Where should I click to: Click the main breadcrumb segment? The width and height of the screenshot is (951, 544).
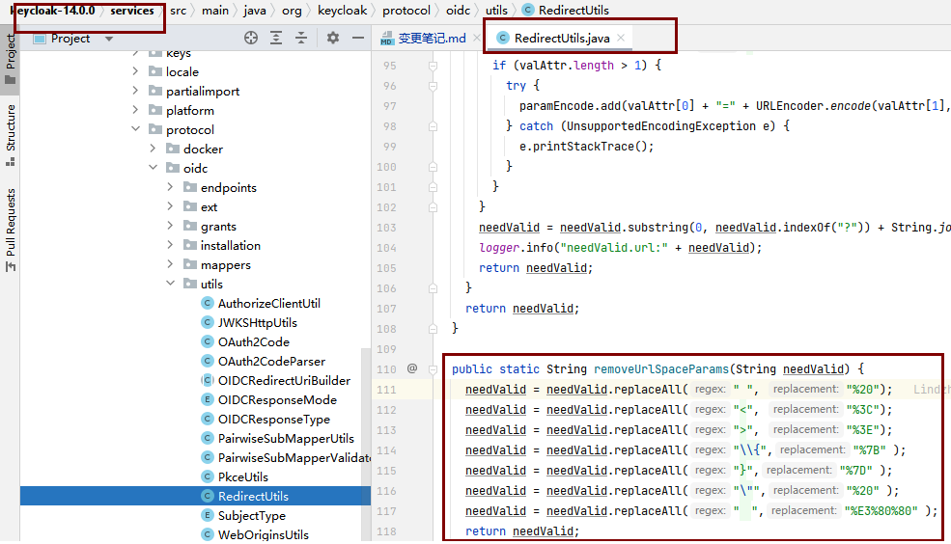pos(215,11)
